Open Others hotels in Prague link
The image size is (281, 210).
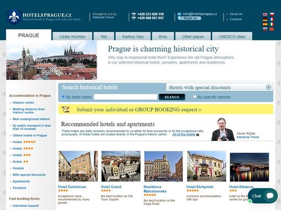(x=30, y=136)
